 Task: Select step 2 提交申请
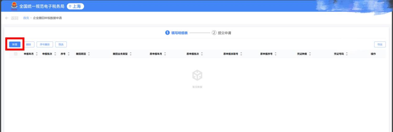pyautogui.click(x=222, y=33)
